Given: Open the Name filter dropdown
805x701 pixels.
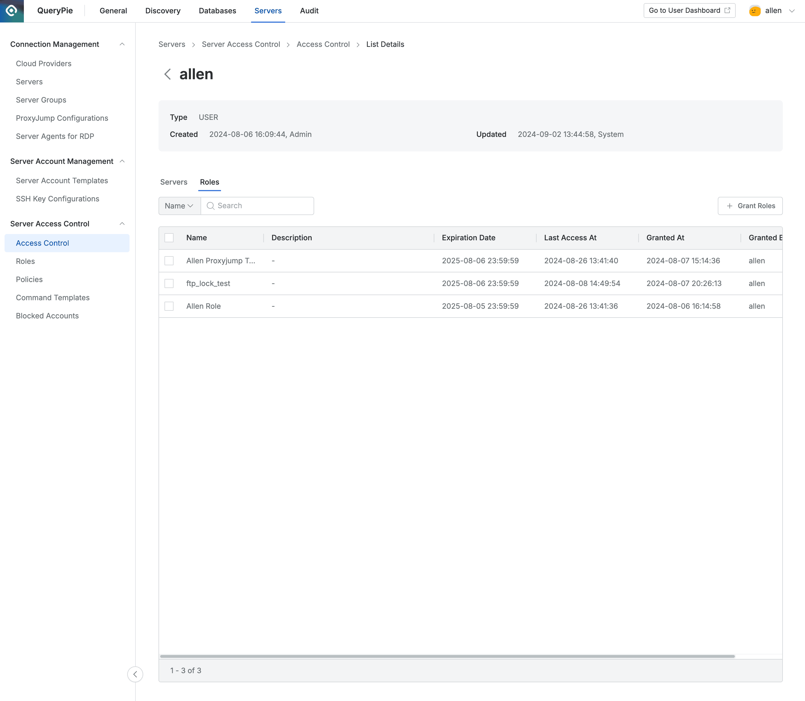Looking at the screenshot, I should click(179, 205).
